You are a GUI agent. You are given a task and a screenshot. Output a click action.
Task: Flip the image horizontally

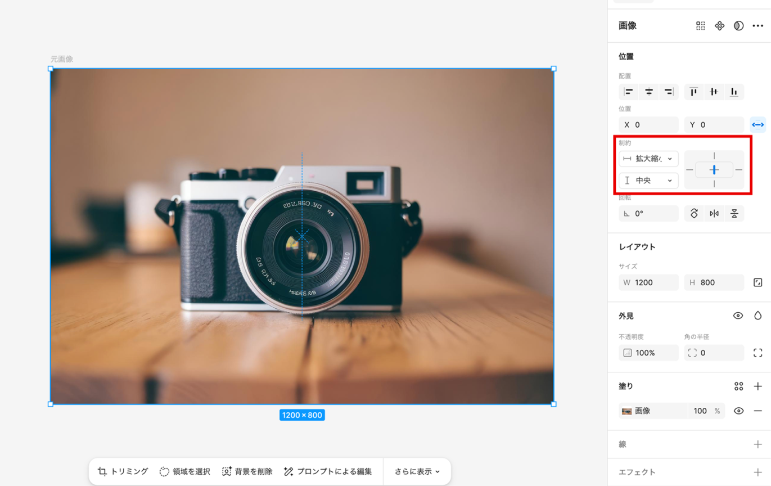[x=714, y=214]
